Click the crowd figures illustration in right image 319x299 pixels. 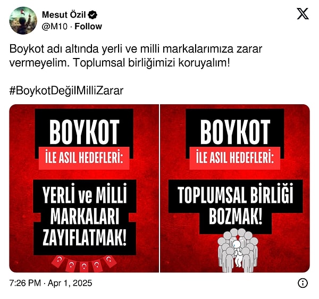click(238, 251)
